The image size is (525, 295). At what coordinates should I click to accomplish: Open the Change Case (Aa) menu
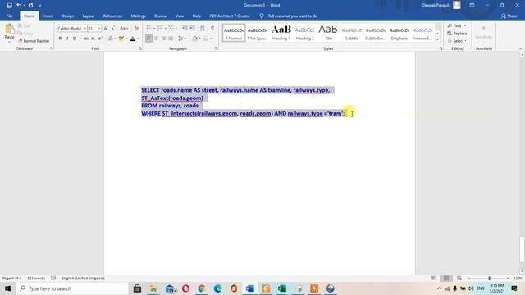pos(124,29)
